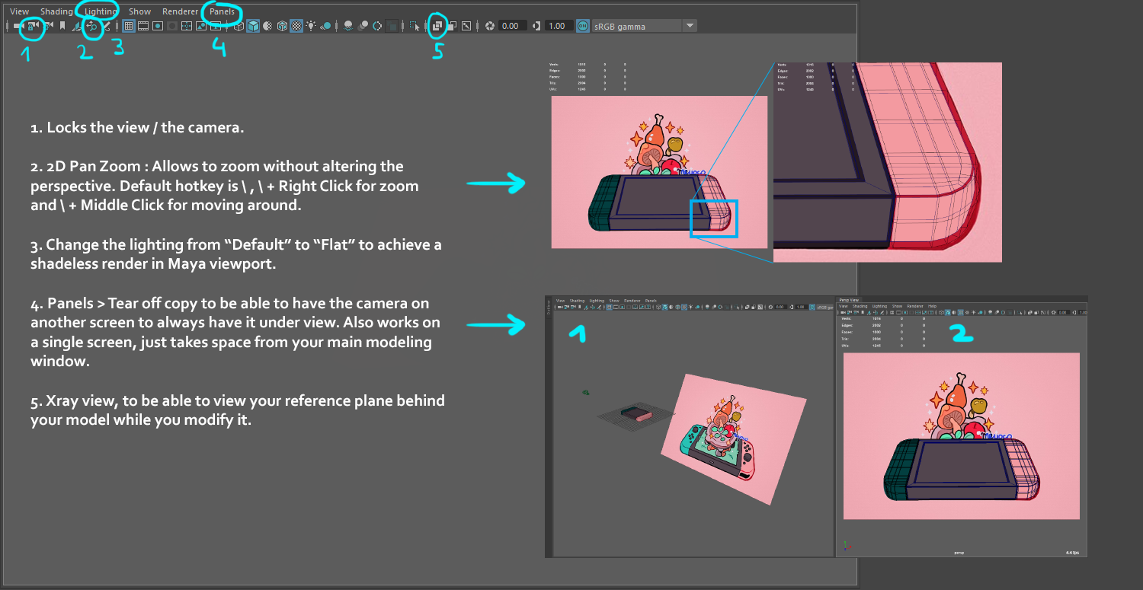
Task: Toggle the color management ON button
Action: coord(583,26)
